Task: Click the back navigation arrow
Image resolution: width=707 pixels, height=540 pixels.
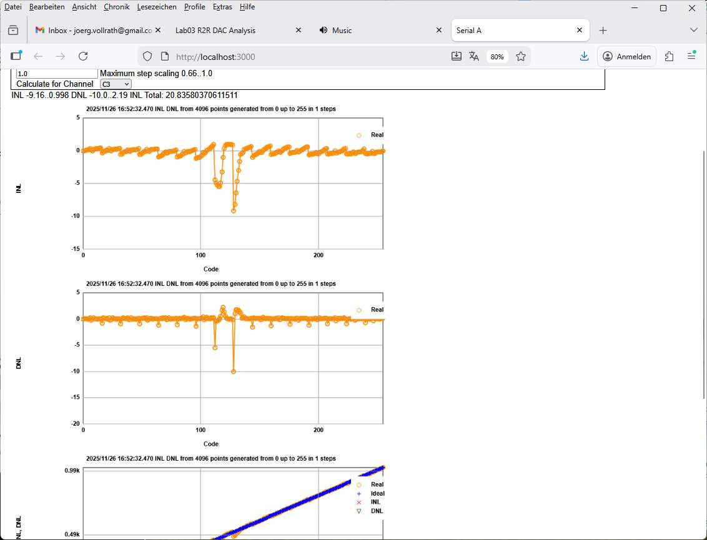Action: coord(38,56)
